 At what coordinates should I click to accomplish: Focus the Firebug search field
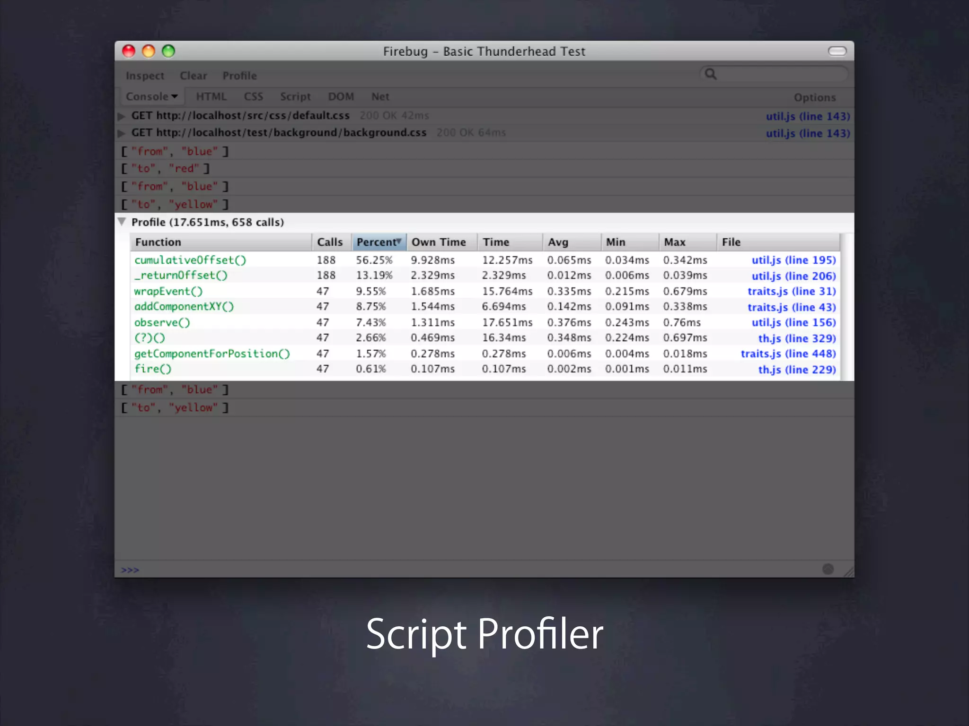pyautogui.click(x=773, y=74)
